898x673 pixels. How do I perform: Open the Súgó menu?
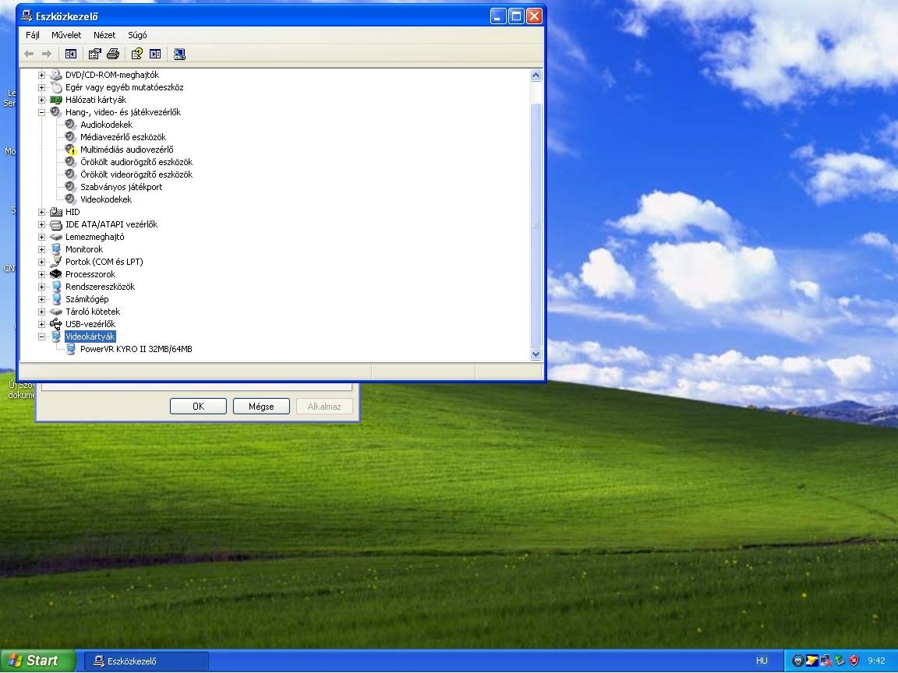click(137, 35)
